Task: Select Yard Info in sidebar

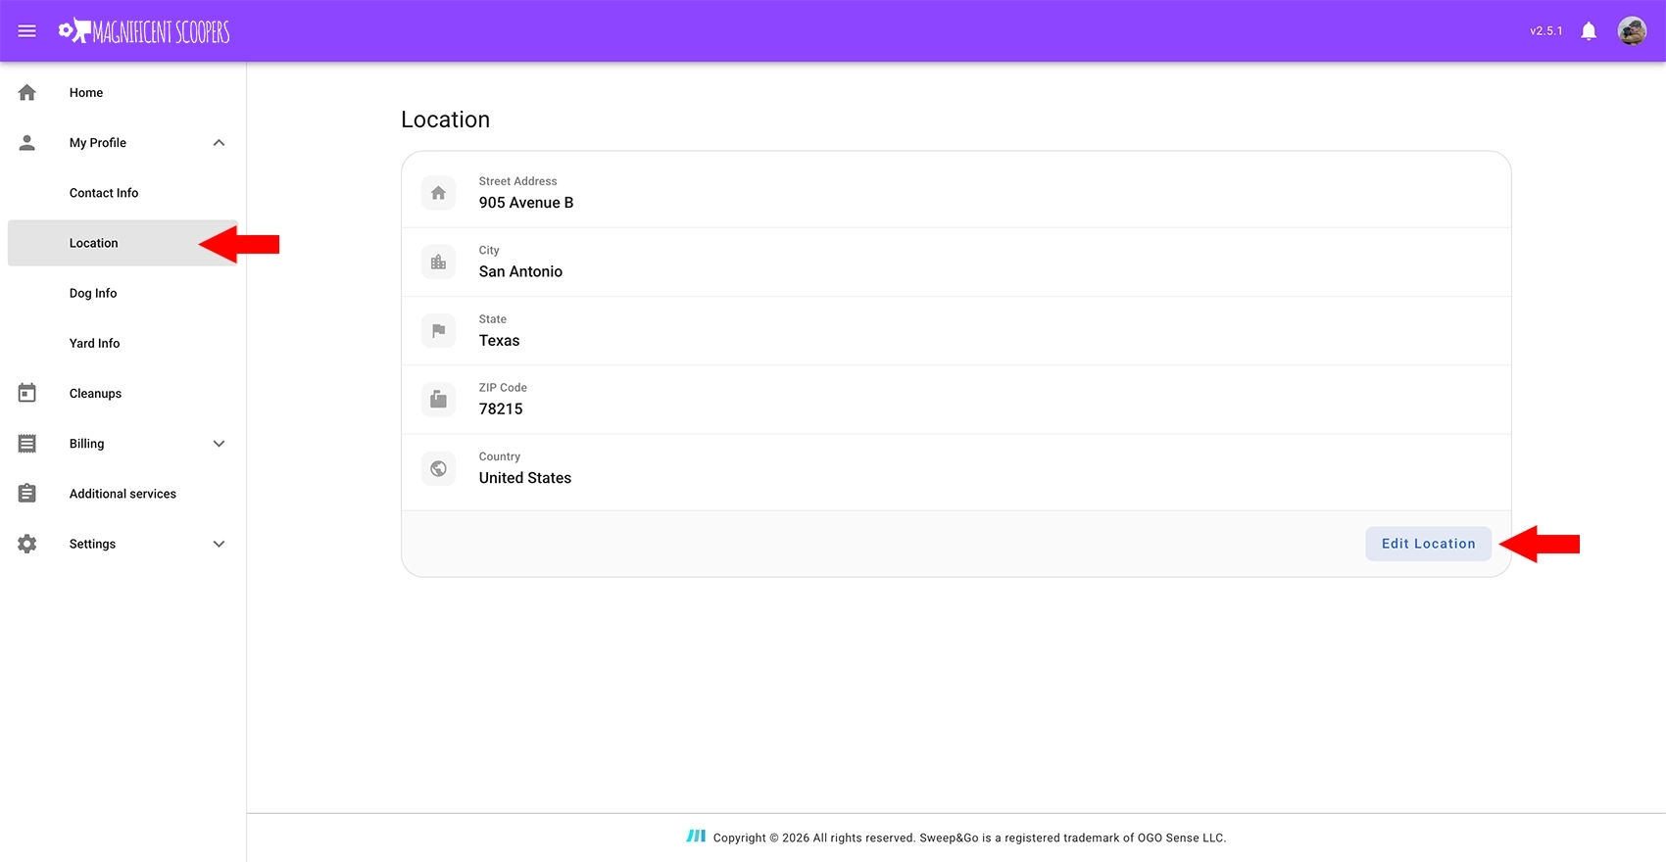Action: coord(94,343)
